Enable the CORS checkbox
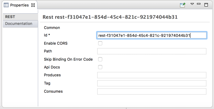214x109 pixels. click(100, 43)
